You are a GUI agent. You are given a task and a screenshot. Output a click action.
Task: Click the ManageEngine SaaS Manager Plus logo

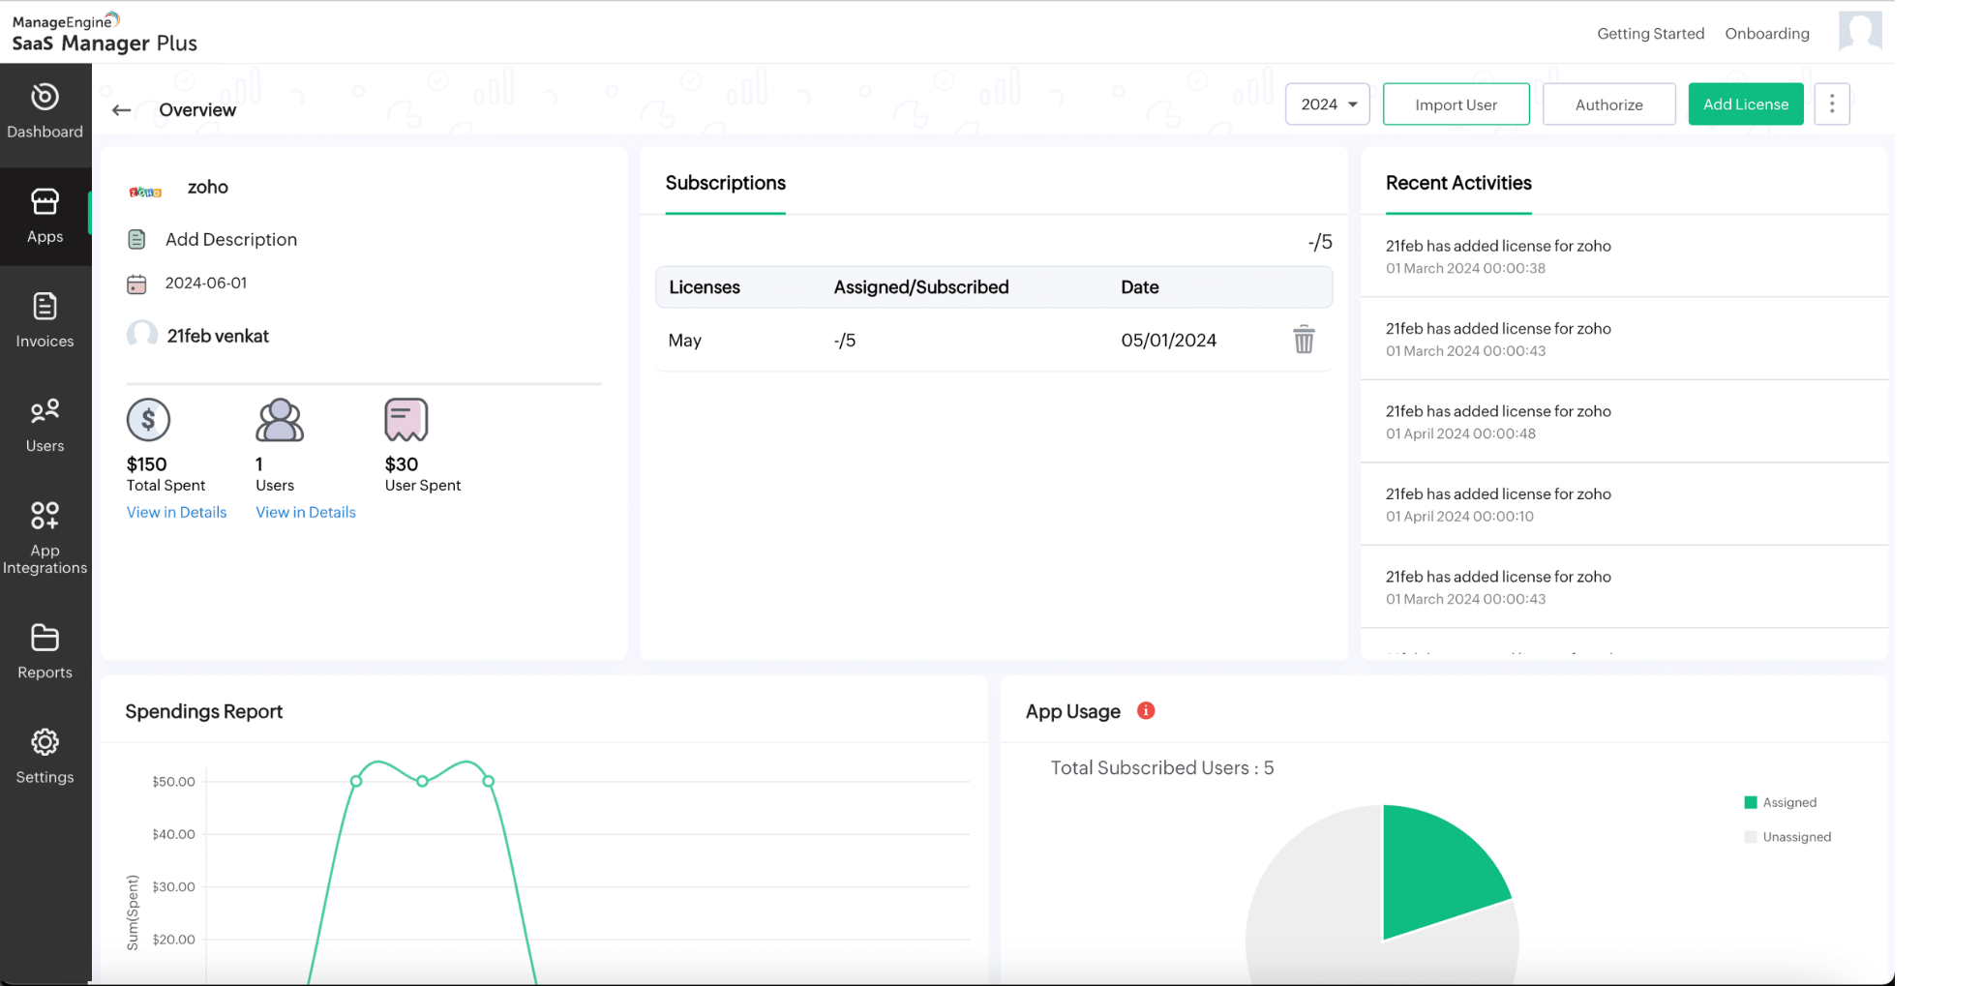click(105, 33)
